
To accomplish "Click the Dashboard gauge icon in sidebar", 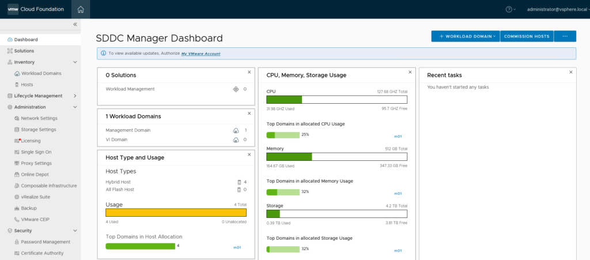I will [x=10, y=40].
